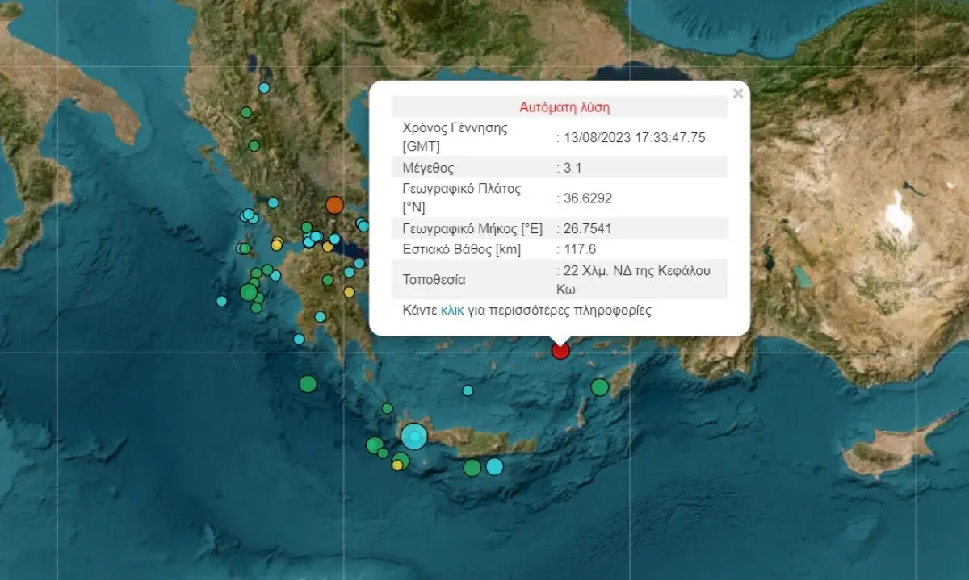Viewport: 969px width, 580px height.
Task: Select the small cyan marker north of Crete
Action: [x=468, y=390]
